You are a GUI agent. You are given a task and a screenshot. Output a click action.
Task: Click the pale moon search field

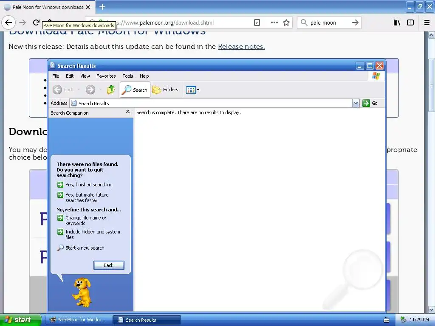pos(328,22)
